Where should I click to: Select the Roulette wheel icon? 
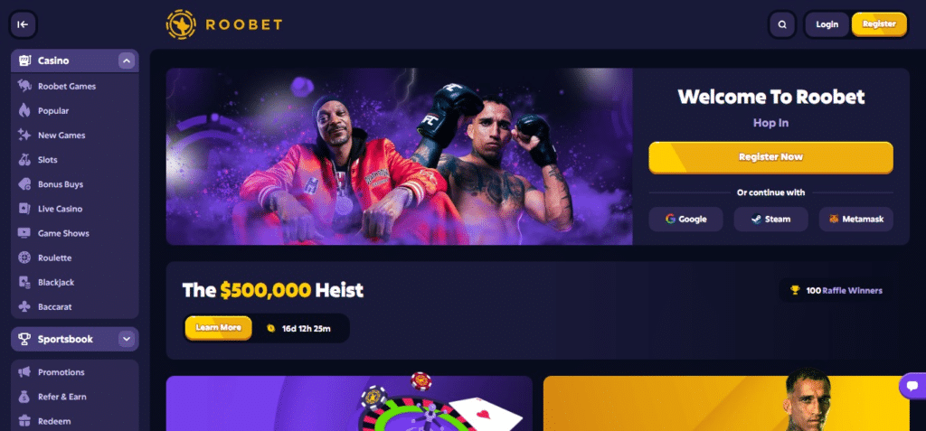[x=24, y=258]
